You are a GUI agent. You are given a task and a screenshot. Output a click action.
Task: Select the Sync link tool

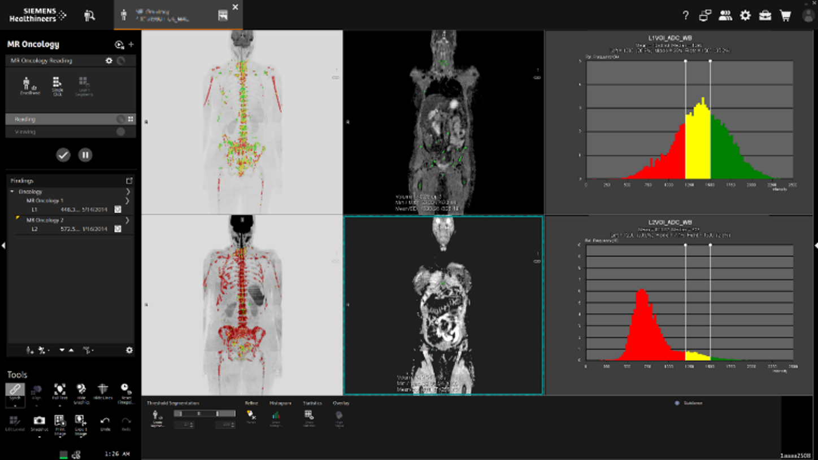pos(15,391)
